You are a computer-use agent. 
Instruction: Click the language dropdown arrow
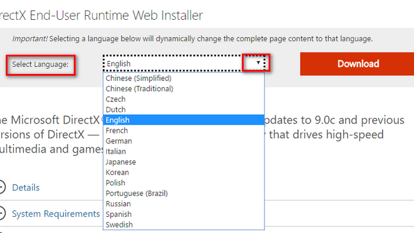(x=258, y=63)
